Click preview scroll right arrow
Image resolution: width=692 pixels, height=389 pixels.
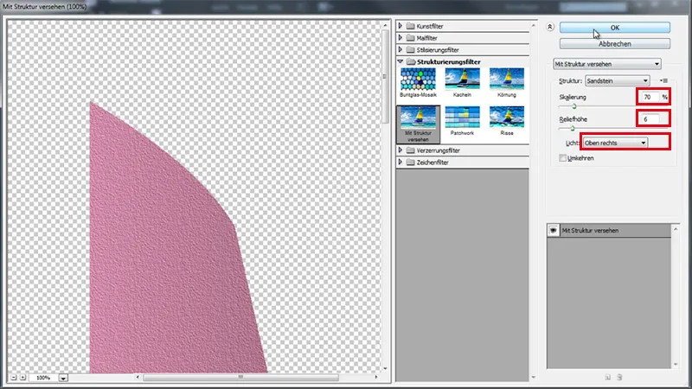(376, 377)
